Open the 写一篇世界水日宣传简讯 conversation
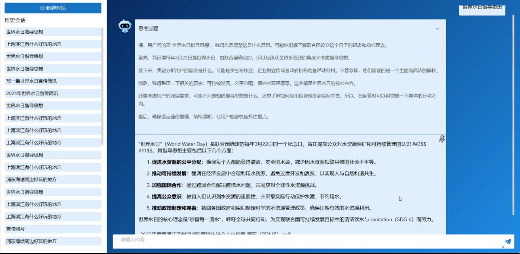The image size is (520, 254). (x=32, y=81)
